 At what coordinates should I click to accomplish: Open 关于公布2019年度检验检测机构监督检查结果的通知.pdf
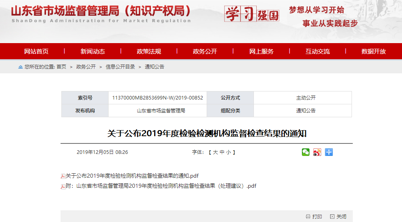coord(132,176)
